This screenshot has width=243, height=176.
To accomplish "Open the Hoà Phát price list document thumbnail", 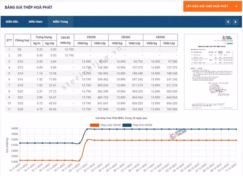I will pos(211,72).
